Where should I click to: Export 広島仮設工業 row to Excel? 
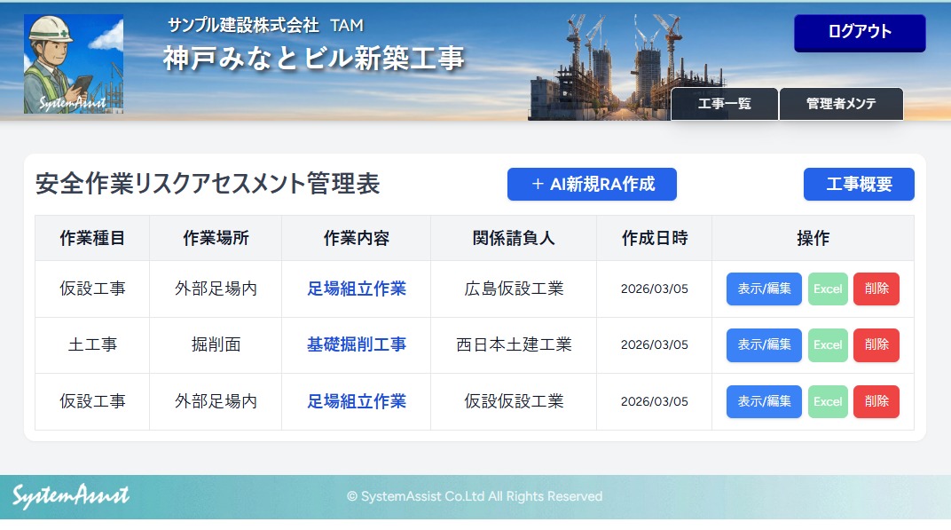(827, 289)
